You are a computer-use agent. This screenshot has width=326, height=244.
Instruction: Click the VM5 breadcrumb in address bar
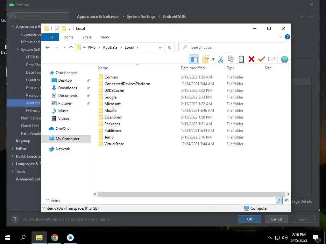91,47
